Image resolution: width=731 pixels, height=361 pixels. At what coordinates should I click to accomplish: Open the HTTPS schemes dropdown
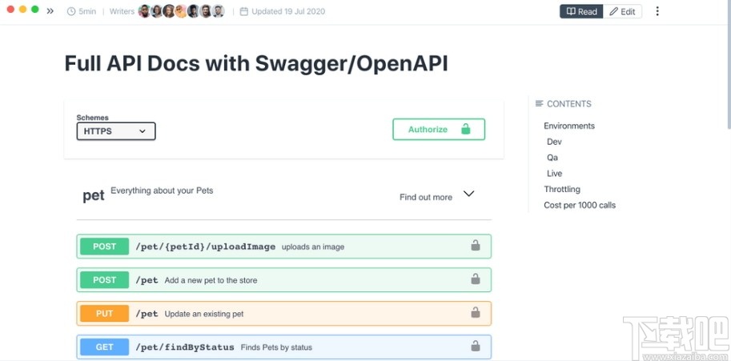(x=116, y=131)
